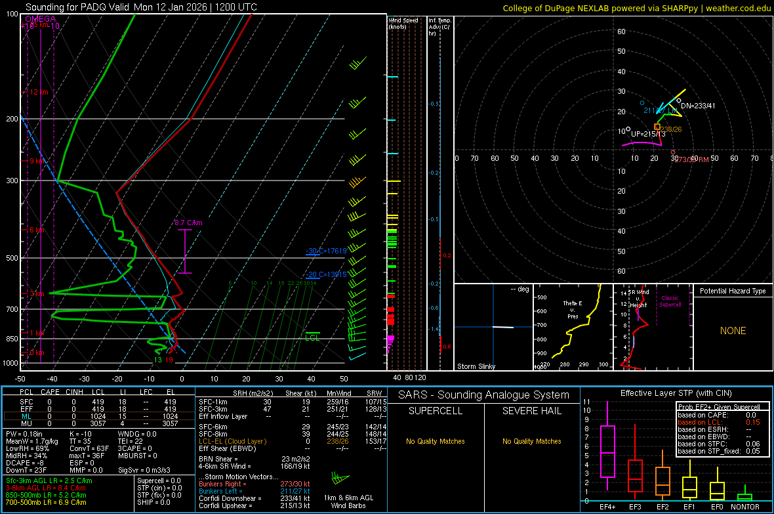Click the STP (cin) = 0.0 value
The image size is (774, 514).
(x=159, y=488)
